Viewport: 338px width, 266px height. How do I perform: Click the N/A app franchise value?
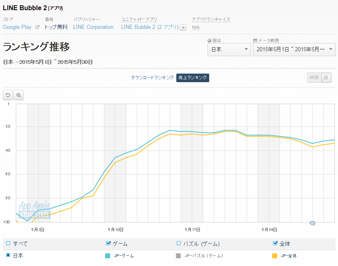(x=196, y=28)
